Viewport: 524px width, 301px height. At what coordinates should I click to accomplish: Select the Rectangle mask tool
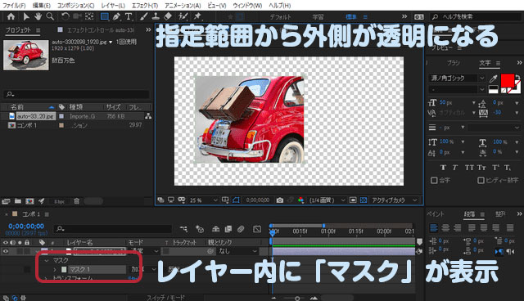(x=104, y=16)
